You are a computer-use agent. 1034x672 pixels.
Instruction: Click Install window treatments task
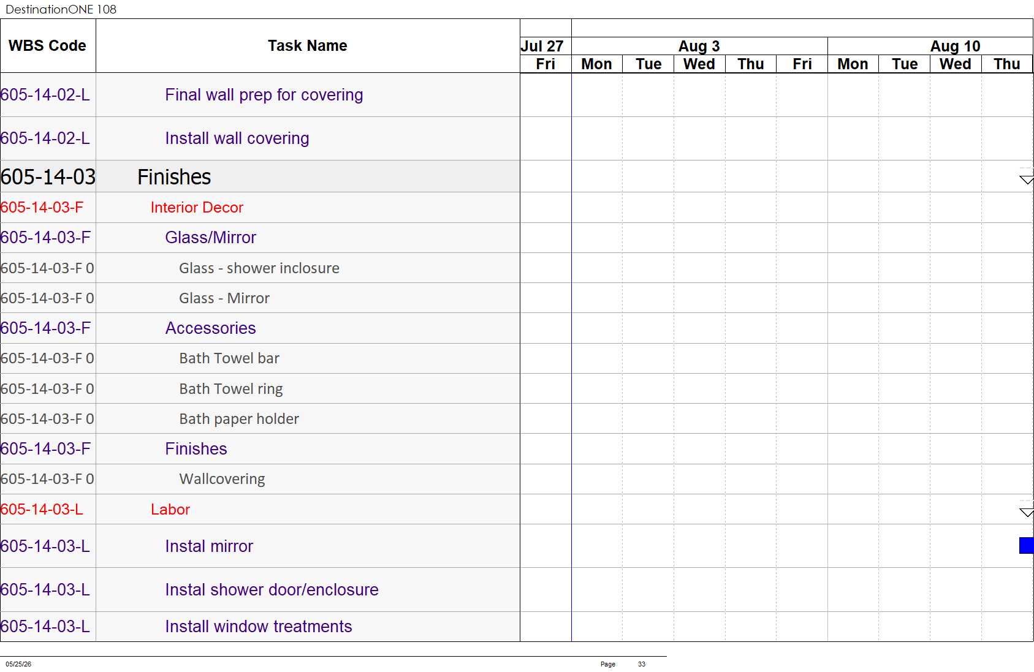click(259, 627)
